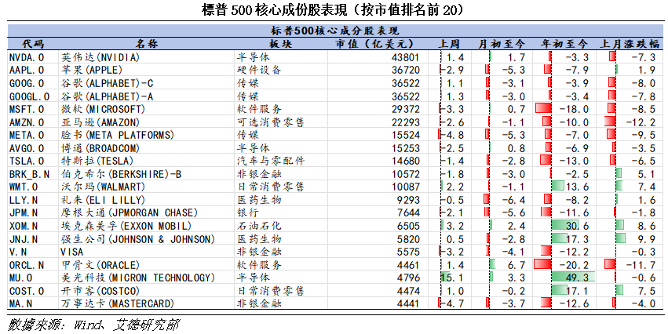Click the name 英伟达(NVIDIA)

100,57
